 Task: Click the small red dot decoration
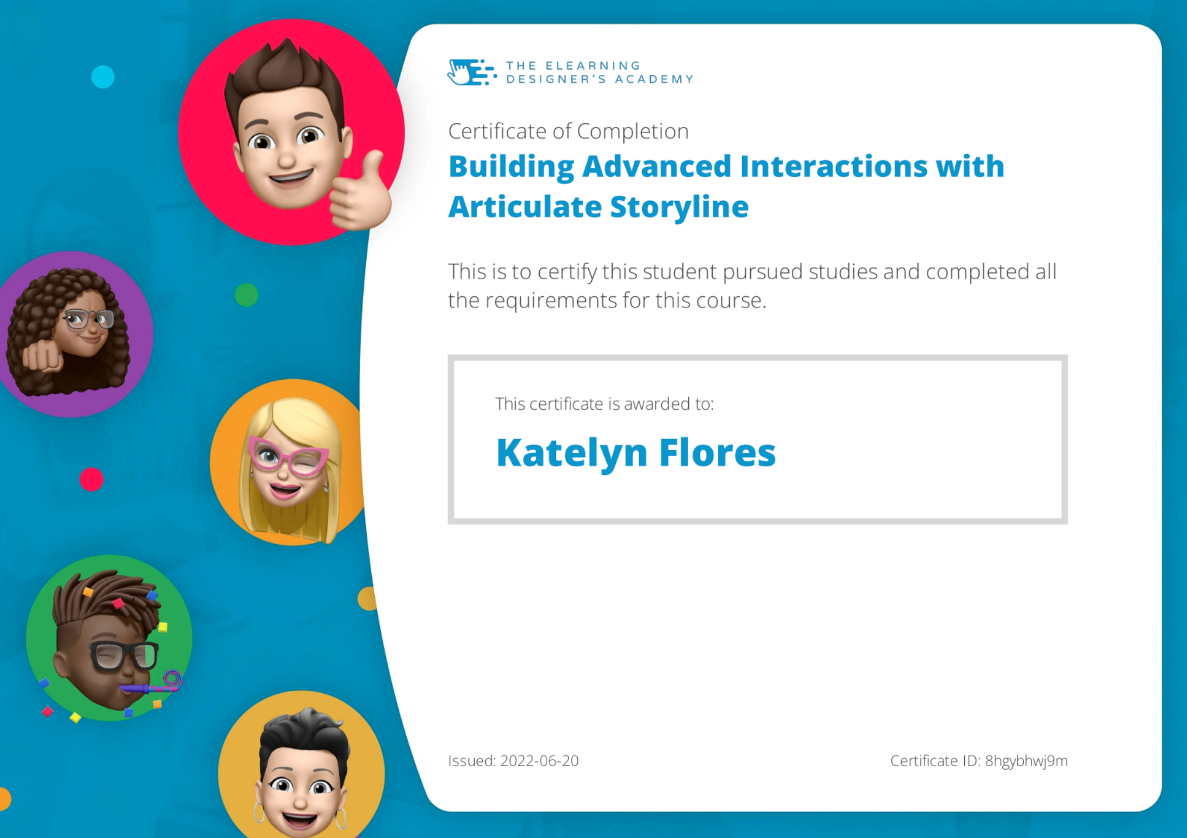(91, 479)
